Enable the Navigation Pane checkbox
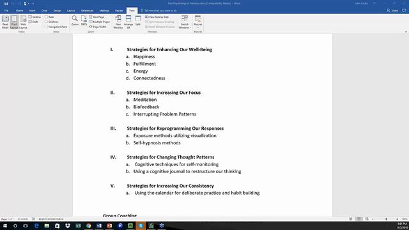Image resolution: width=409 pixels, height=230 pixels. [x=56, y=27]
